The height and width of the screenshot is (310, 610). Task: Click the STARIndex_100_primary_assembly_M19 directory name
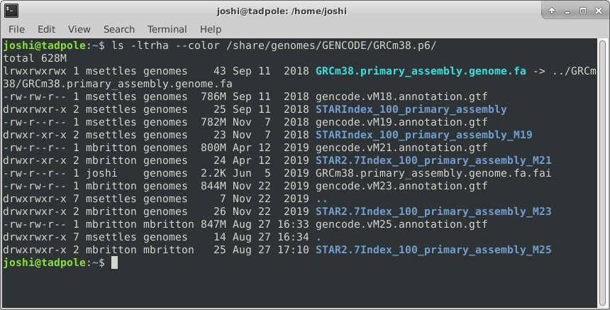pyautogui.click(x=423, y=135)
